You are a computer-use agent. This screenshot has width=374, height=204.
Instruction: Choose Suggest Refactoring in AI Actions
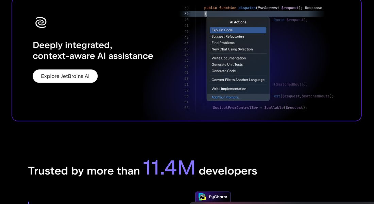click(x=227, y=36)
